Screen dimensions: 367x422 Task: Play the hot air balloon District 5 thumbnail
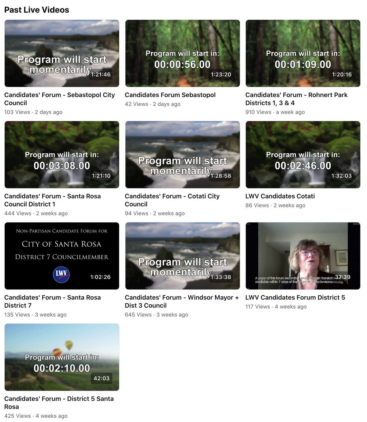pos(62,357)
